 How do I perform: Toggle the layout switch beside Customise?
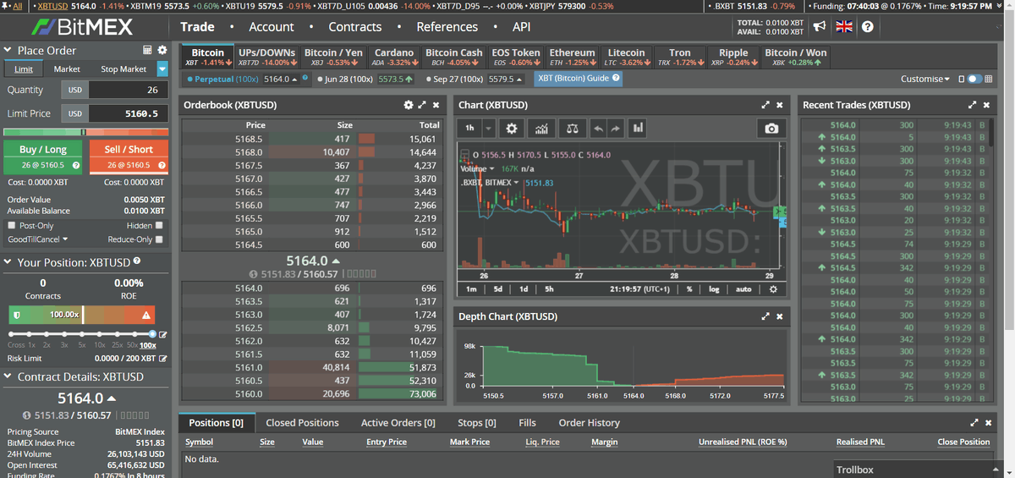coord(976,79)
